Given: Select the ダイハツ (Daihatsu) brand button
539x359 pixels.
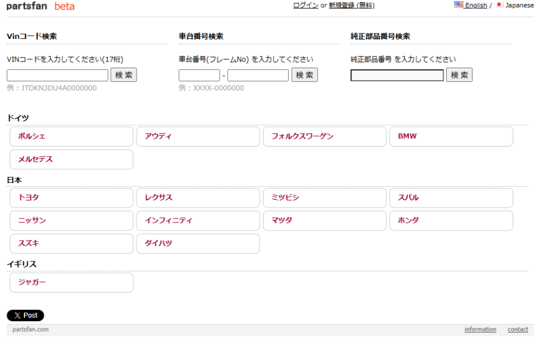Looking at the screenshot, I should 198,244.
